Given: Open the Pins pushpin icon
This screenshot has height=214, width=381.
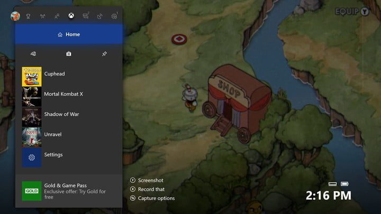Looking at the screenshot, I should pyautogui.click(x=104, y=53).
